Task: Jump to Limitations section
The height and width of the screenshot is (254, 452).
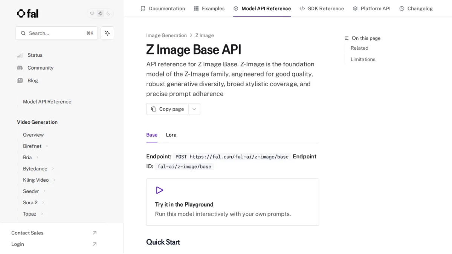Action: point(363,59)
